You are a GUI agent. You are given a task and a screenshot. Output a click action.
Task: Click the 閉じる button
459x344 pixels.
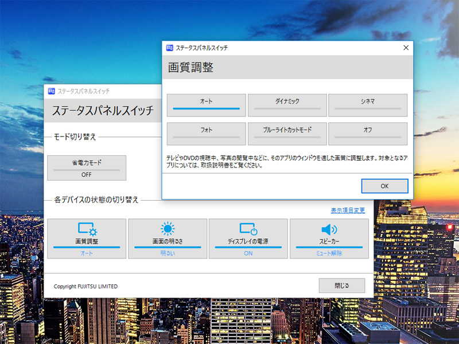click(x=342, y=286)
